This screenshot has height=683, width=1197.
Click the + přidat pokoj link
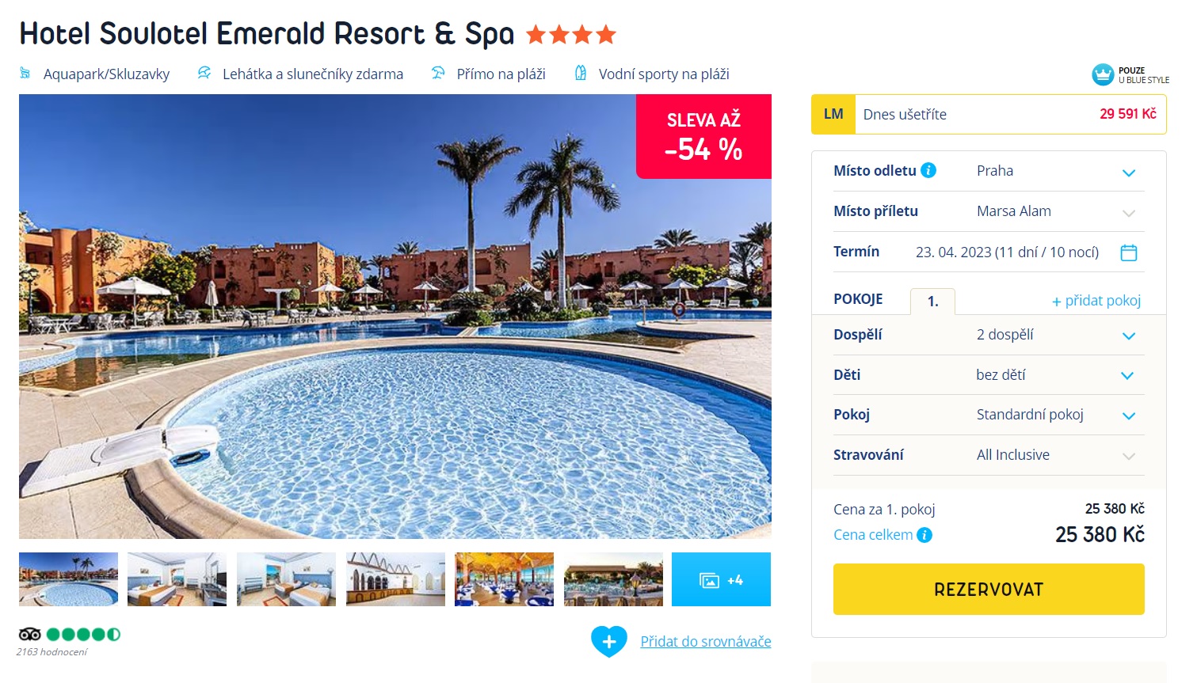click(1096, 301)
